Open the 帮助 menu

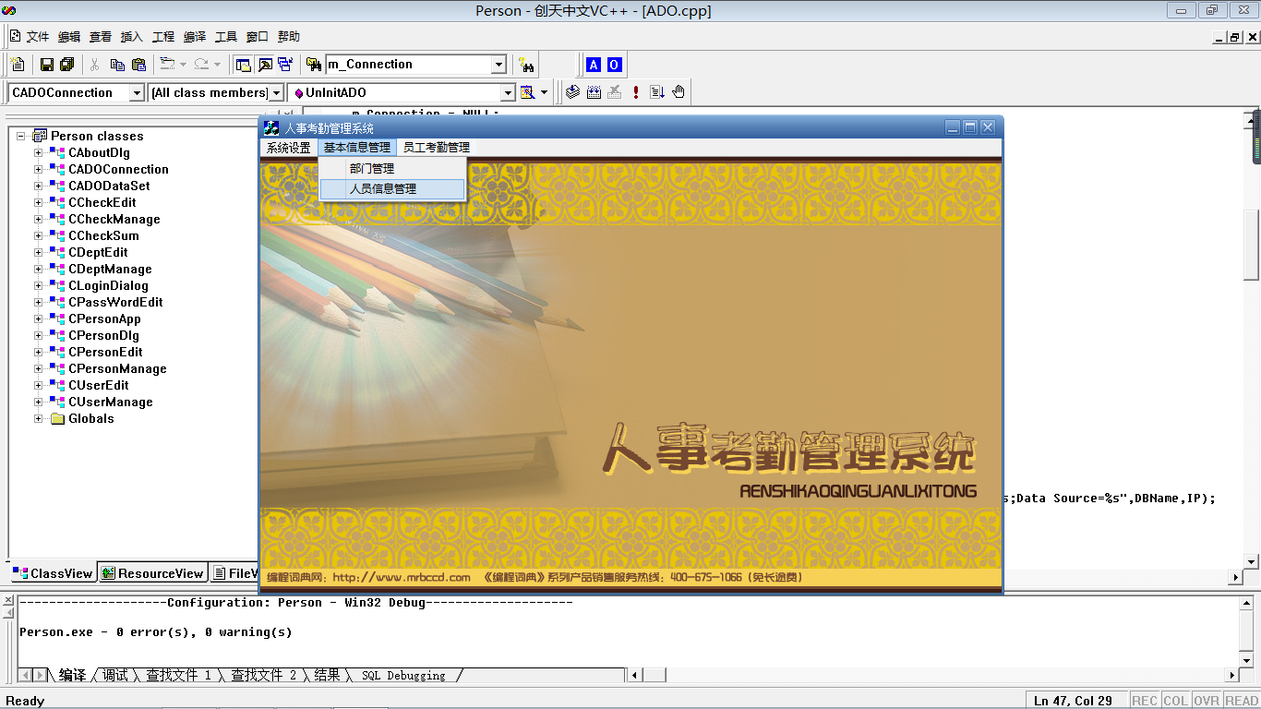[289, 37]
